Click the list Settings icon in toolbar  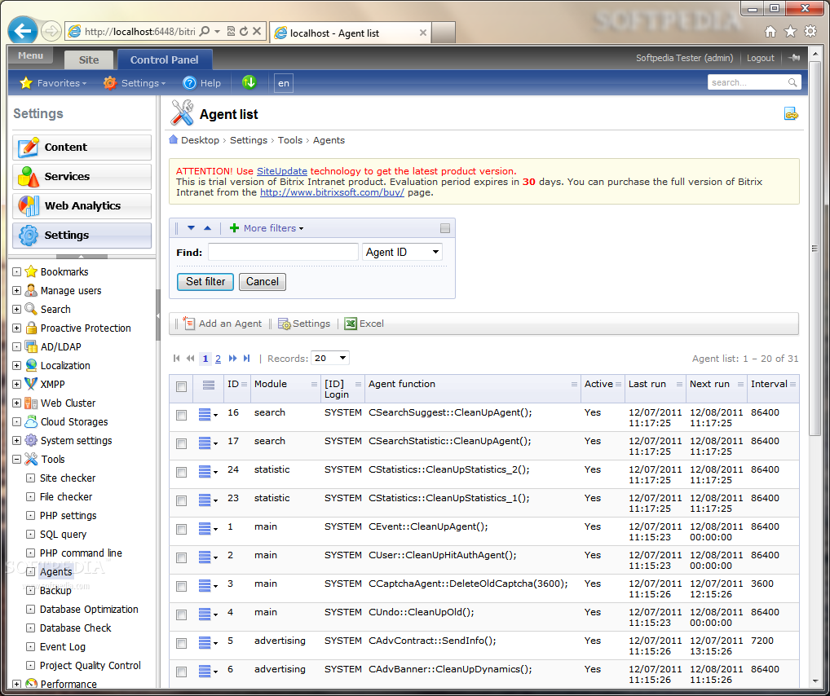point(285,324)
